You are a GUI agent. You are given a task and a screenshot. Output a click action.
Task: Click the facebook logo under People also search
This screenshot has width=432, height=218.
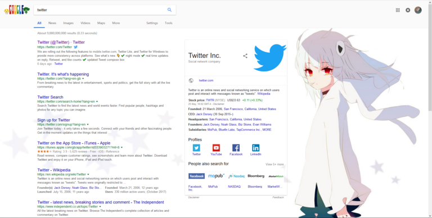196,176
